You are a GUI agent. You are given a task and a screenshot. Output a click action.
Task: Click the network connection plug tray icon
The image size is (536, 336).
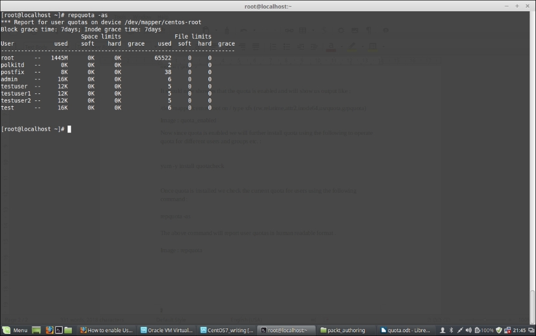coord(460,330)
